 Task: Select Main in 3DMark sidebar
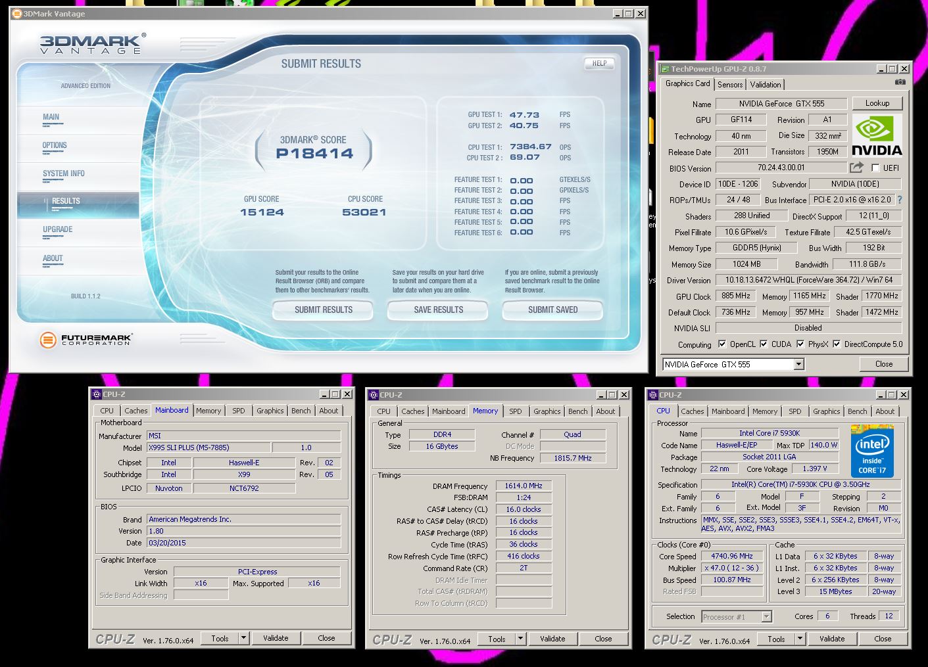[x=79, y=119]
